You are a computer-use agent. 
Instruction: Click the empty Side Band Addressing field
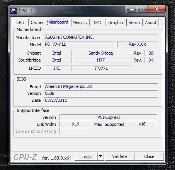pos(76,131)
